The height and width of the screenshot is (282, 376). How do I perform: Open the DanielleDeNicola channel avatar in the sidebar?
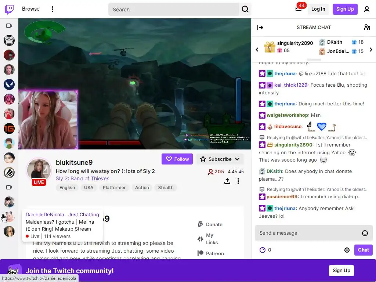(9, 217)
